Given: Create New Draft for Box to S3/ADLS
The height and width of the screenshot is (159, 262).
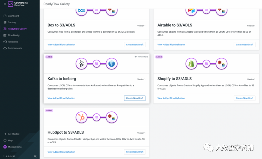Looking at the screenshot, I should pyautogui.click(x=134, y=45).
